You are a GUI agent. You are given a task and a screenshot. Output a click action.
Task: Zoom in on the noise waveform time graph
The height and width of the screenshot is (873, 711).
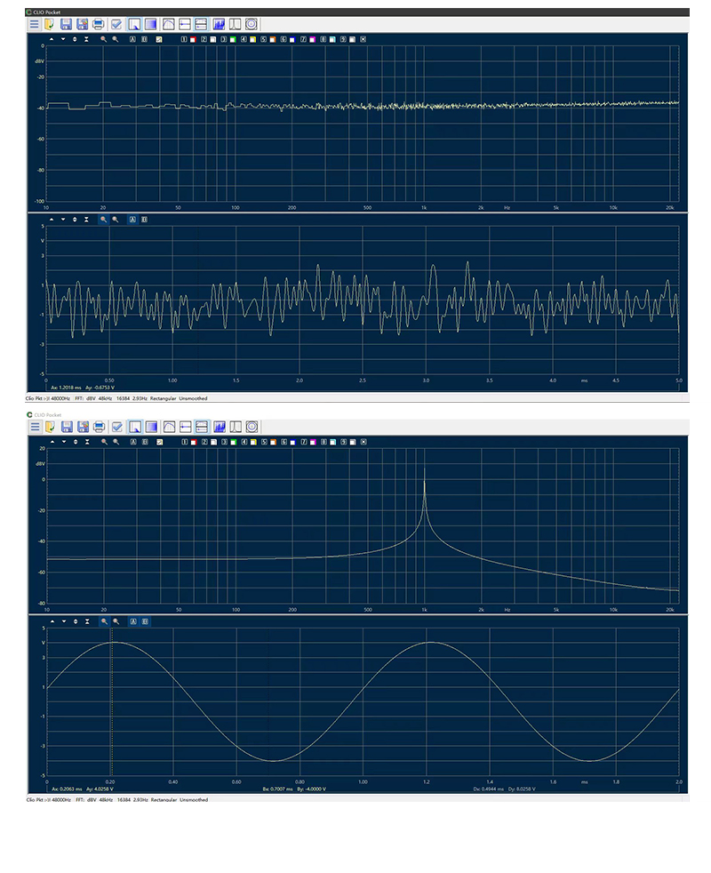104,220
